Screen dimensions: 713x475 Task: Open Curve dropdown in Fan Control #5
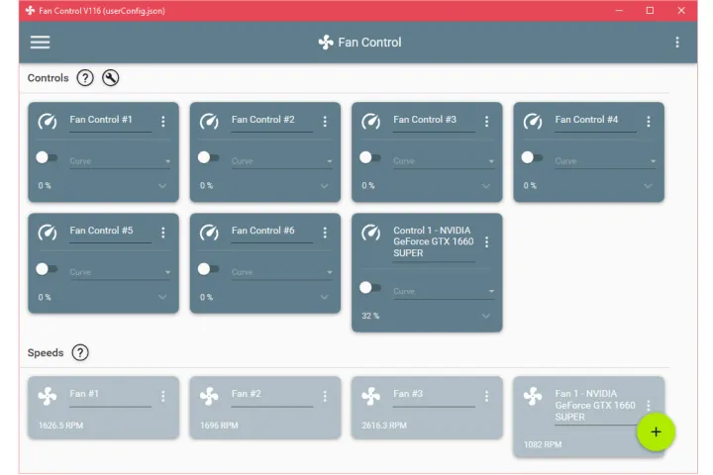tap(120, 272)
